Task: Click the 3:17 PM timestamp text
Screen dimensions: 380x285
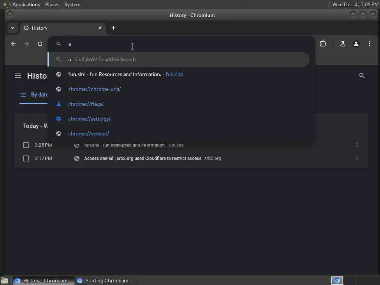Action: [x=43, y=158]
